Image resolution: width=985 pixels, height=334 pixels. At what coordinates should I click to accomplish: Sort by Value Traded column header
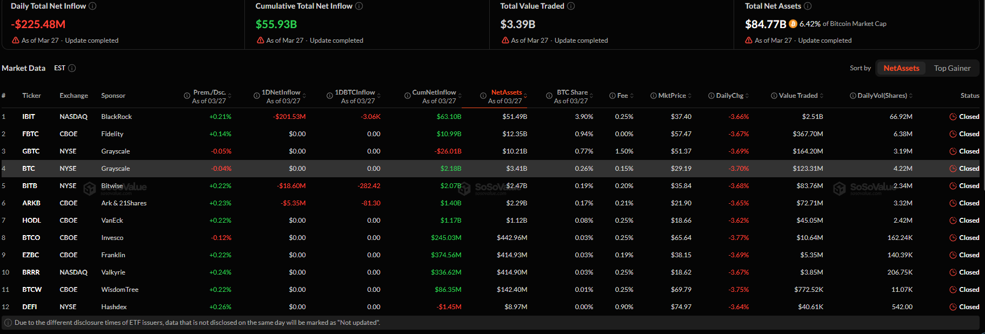point(798,96)
